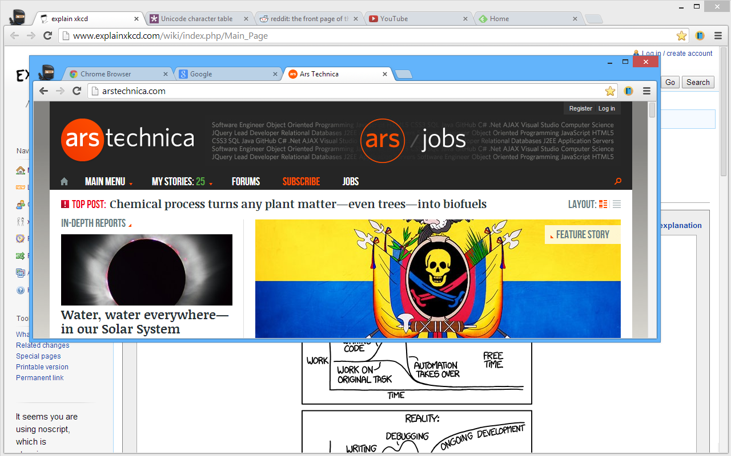The height and width of the screenshot is (456, 731).
Task: Click the back arrow in the Ars Technica window
Action: pyautogui.click(x=44, y=91)
